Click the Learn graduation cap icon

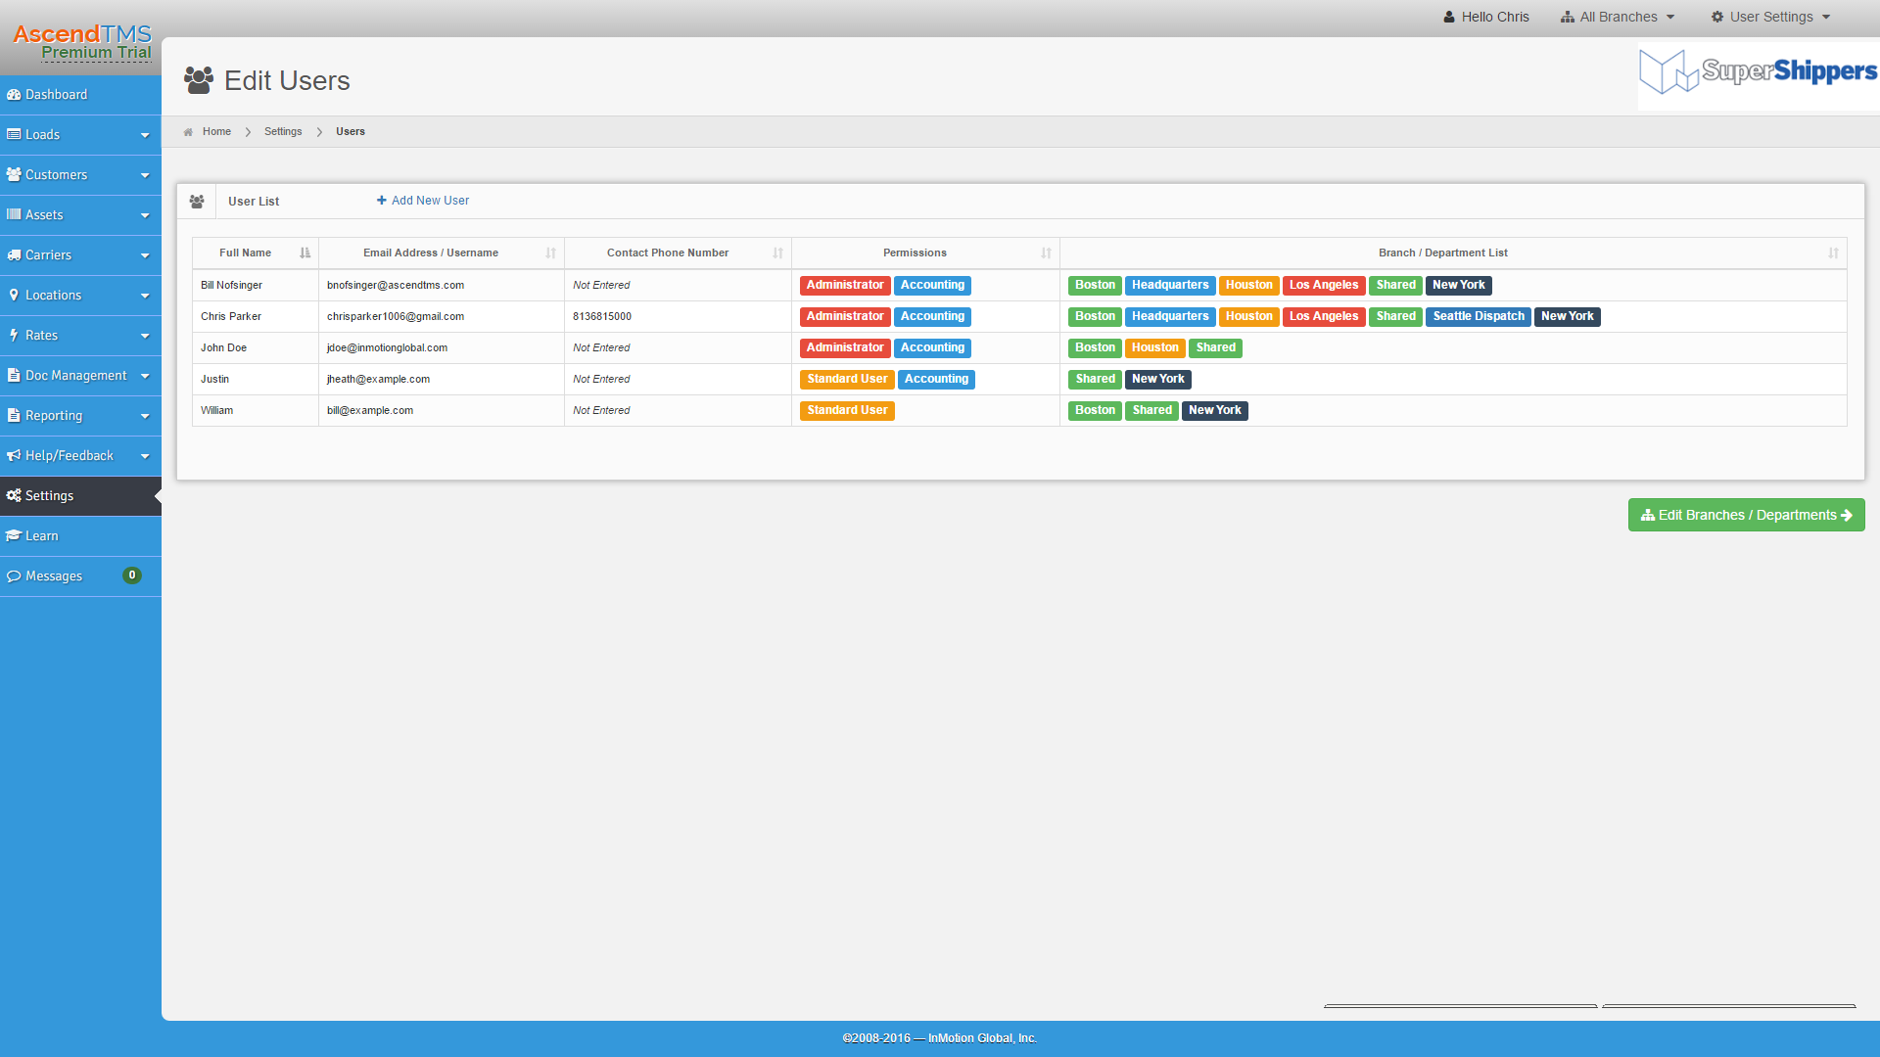[x=14, y=536]
